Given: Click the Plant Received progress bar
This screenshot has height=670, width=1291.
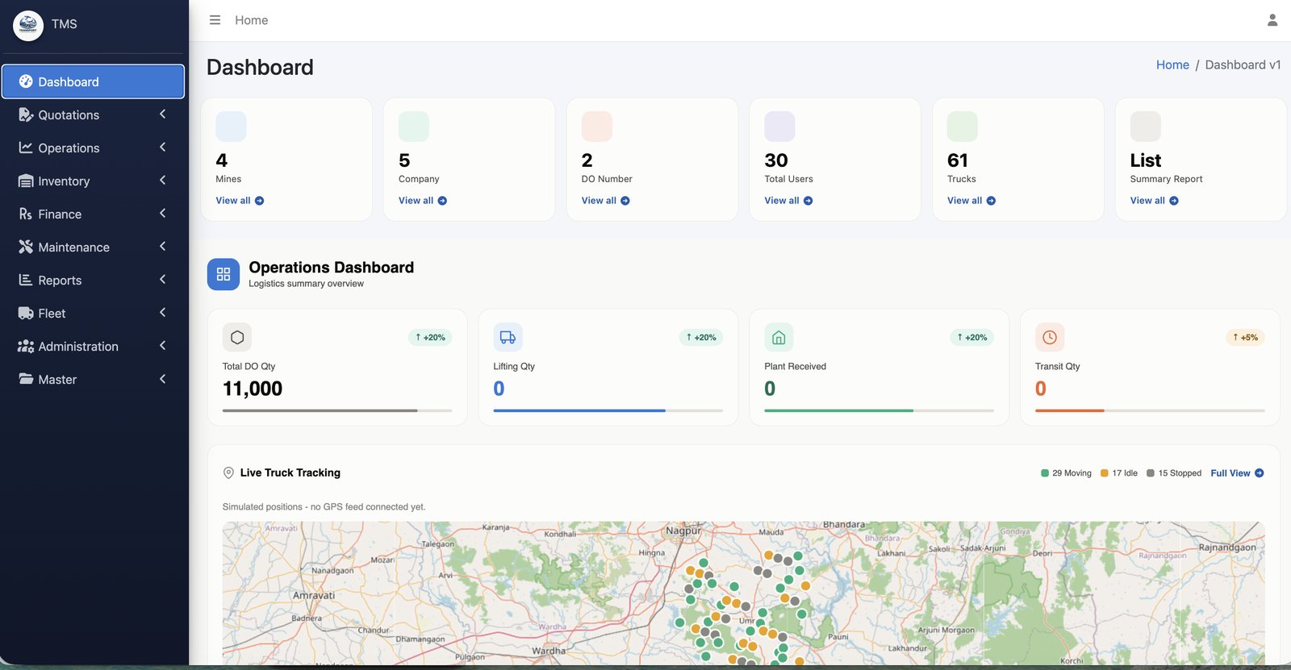Looking at the screenshot, I should (x=879, y=410).
